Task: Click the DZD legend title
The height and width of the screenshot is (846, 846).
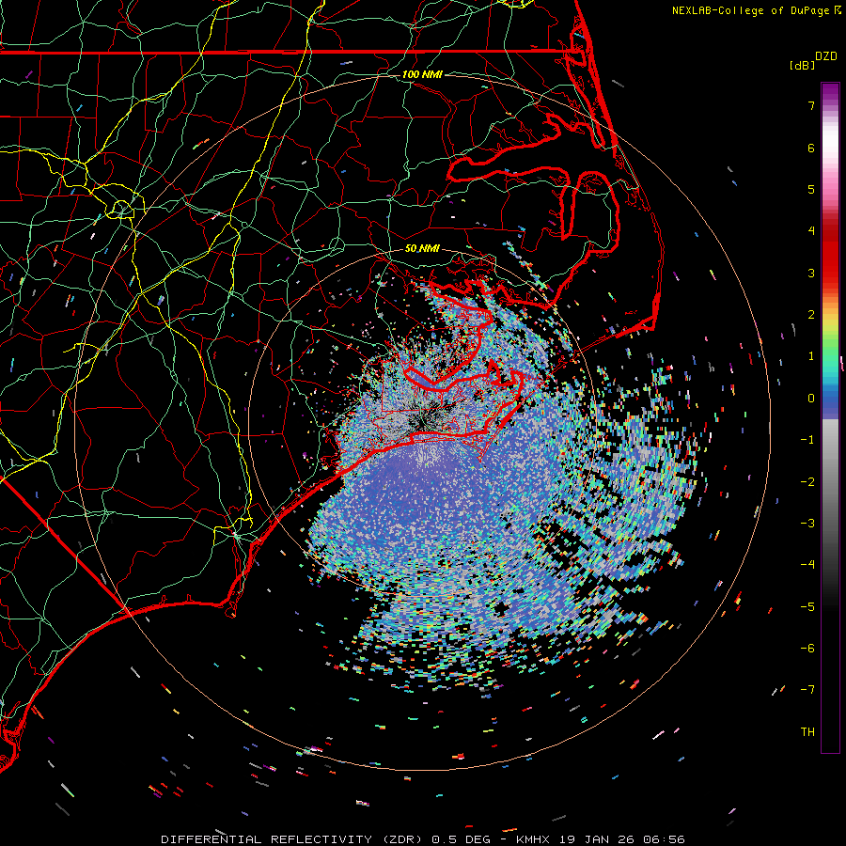Action: click(x=826, y=56)
